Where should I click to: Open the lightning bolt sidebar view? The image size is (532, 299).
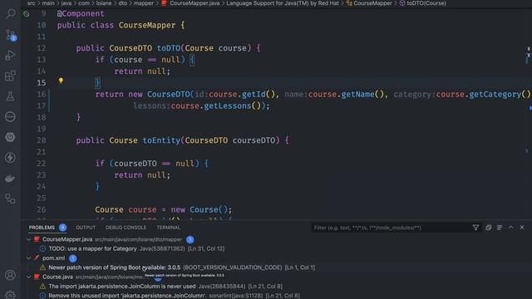coord(10,158)
